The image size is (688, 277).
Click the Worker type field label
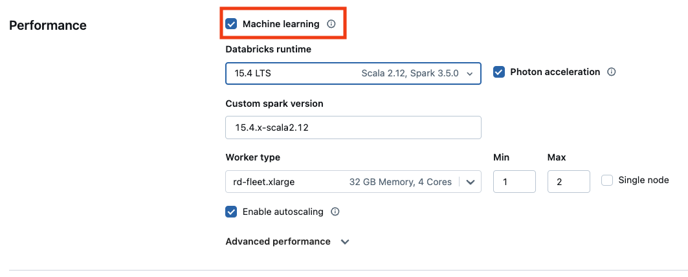click(x=252, y=157)
